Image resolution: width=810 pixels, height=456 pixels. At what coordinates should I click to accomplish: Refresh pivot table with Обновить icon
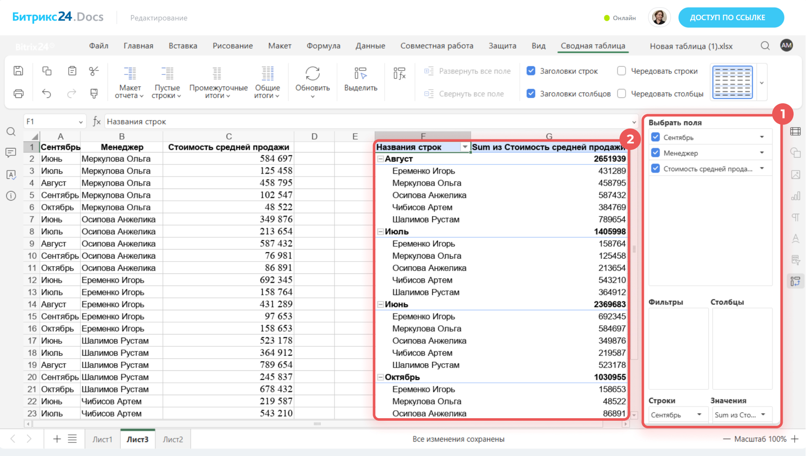[x=312, y=74]
